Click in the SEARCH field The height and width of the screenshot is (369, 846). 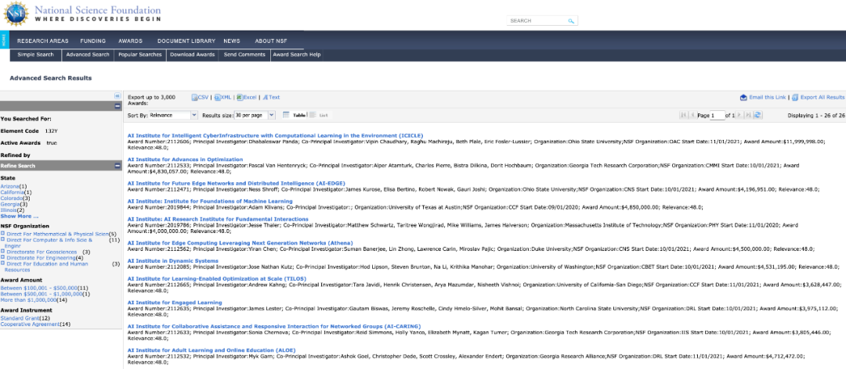537,21
